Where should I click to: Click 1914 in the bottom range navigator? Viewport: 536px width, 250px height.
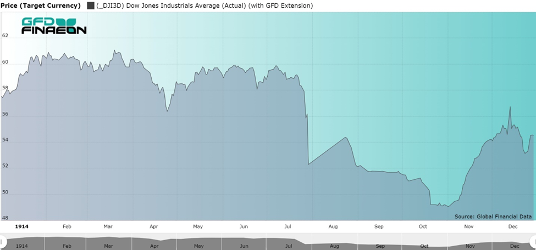point(22,246)
